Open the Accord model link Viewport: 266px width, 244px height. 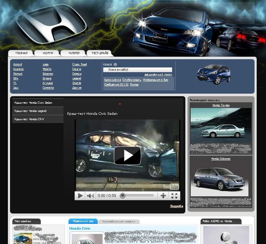18,64
